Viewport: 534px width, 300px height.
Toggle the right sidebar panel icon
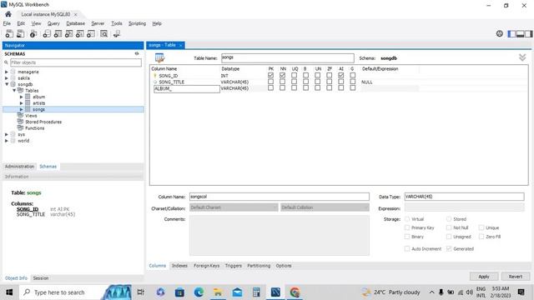point(528,33)
